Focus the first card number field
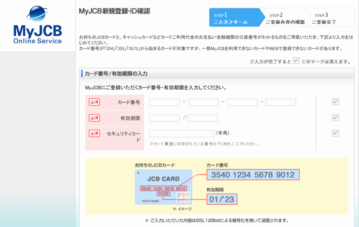Image resolution: width=359 pixels, height=227 pixels. [x=165, y=102]
